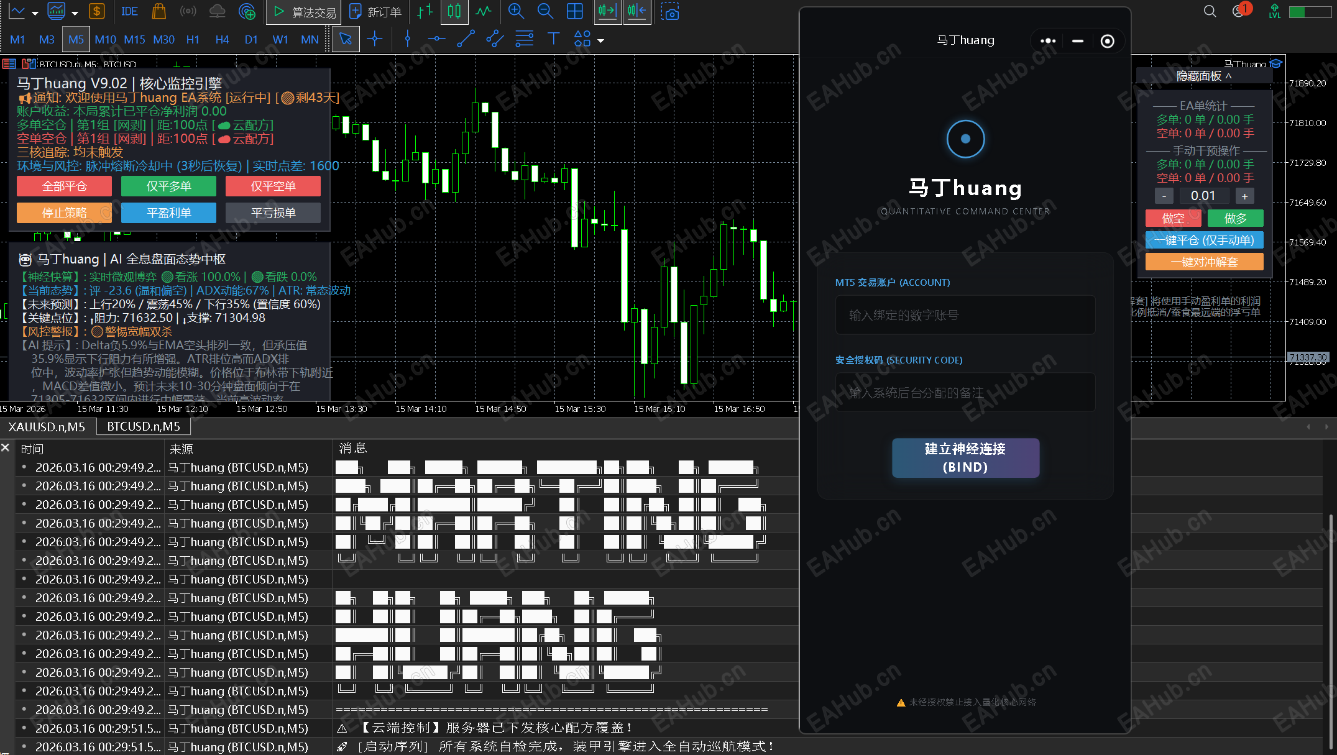Open the chart type dropdown arrow

click(x=35, y=12)
